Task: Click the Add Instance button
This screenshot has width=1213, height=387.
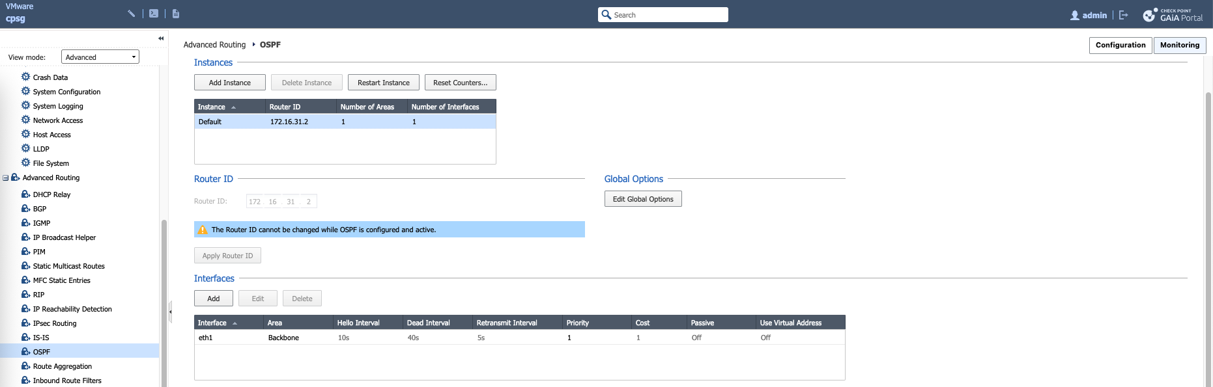Action: click(x=229, y=83)
